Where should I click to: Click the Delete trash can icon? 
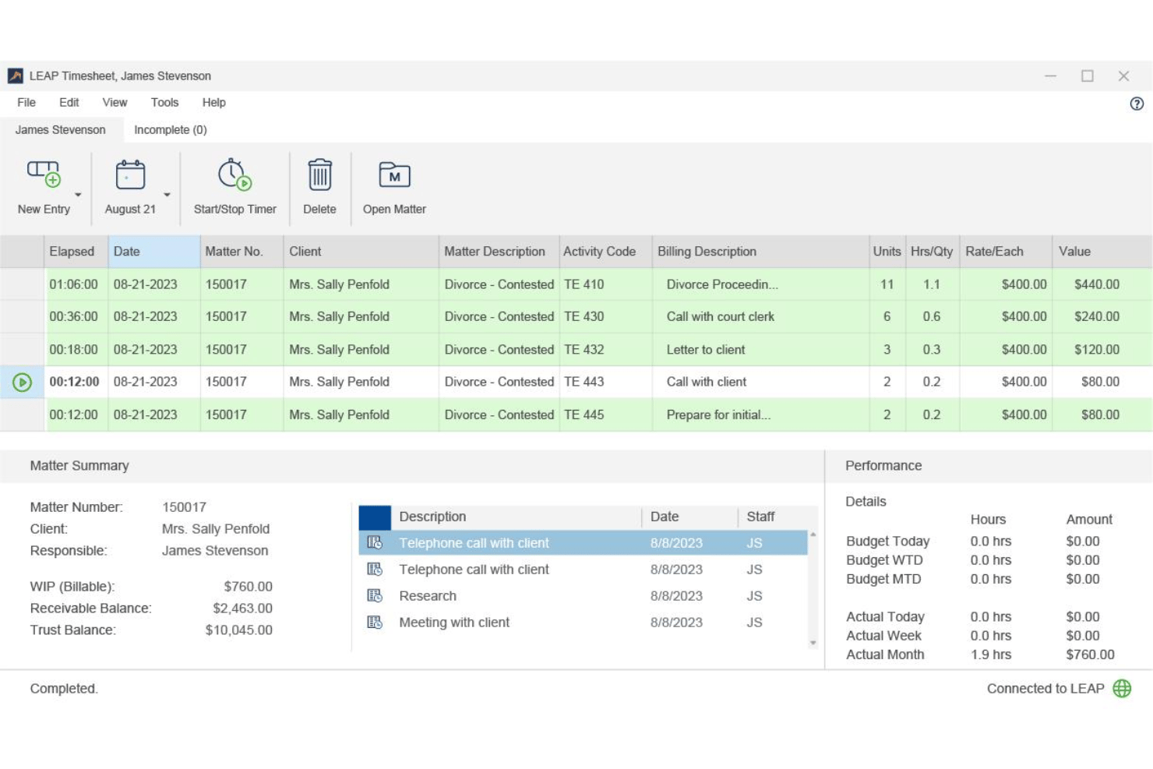[x=319, y=175]
